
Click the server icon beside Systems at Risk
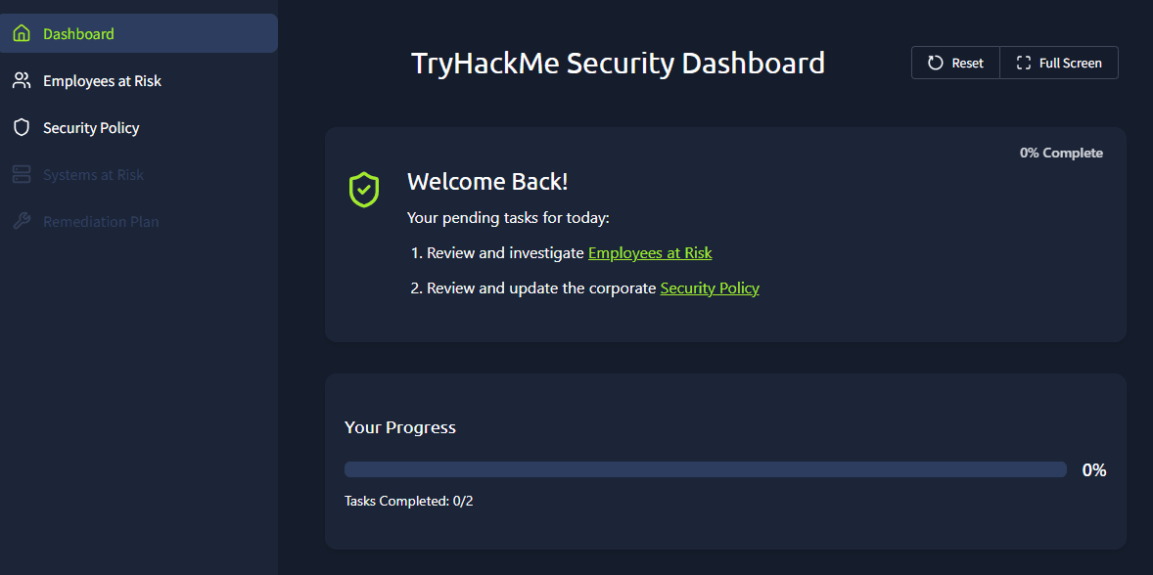pos(22,175)
